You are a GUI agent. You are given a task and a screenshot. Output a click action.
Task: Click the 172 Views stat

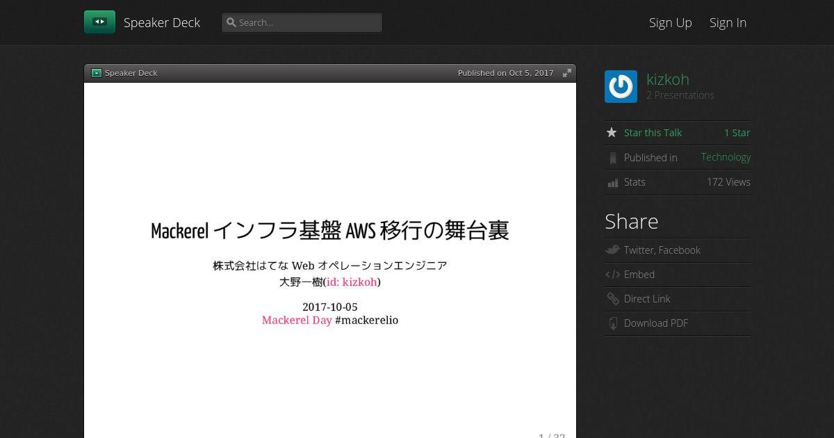click(x=728, y=182)
